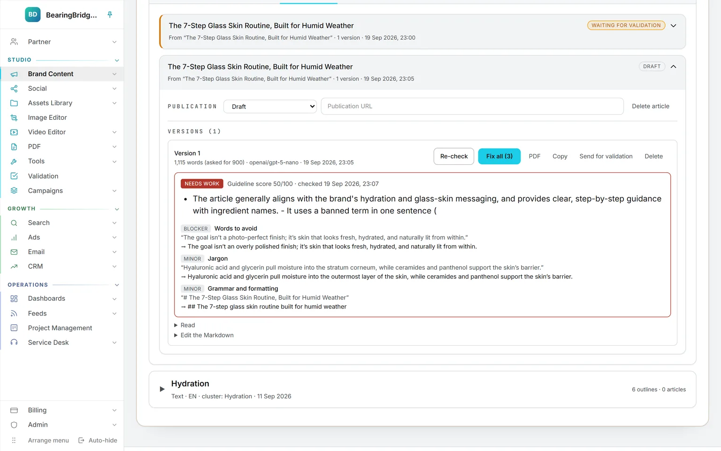Click the Re-check button
Viewport: 721px width, 451px height.
[454, 156]
